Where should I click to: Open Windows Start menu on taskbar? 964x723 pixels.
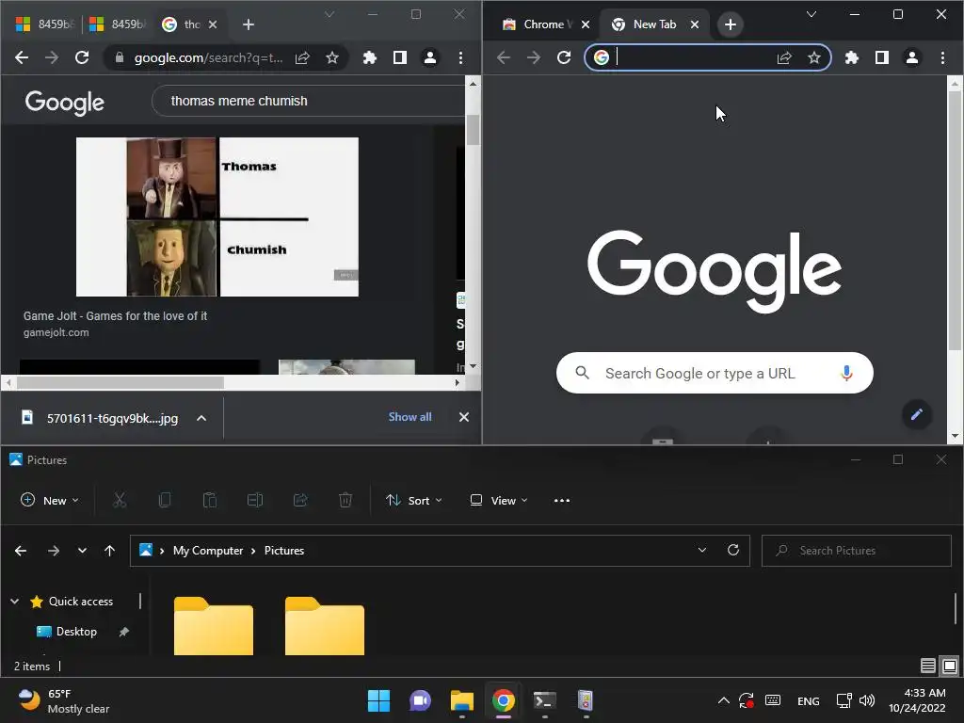coord(378,700)
